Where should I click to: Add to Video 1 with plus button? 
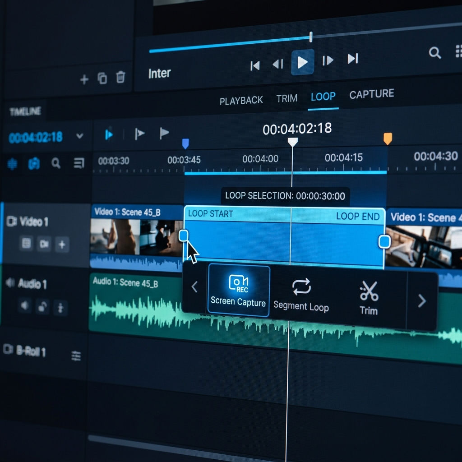62,244
